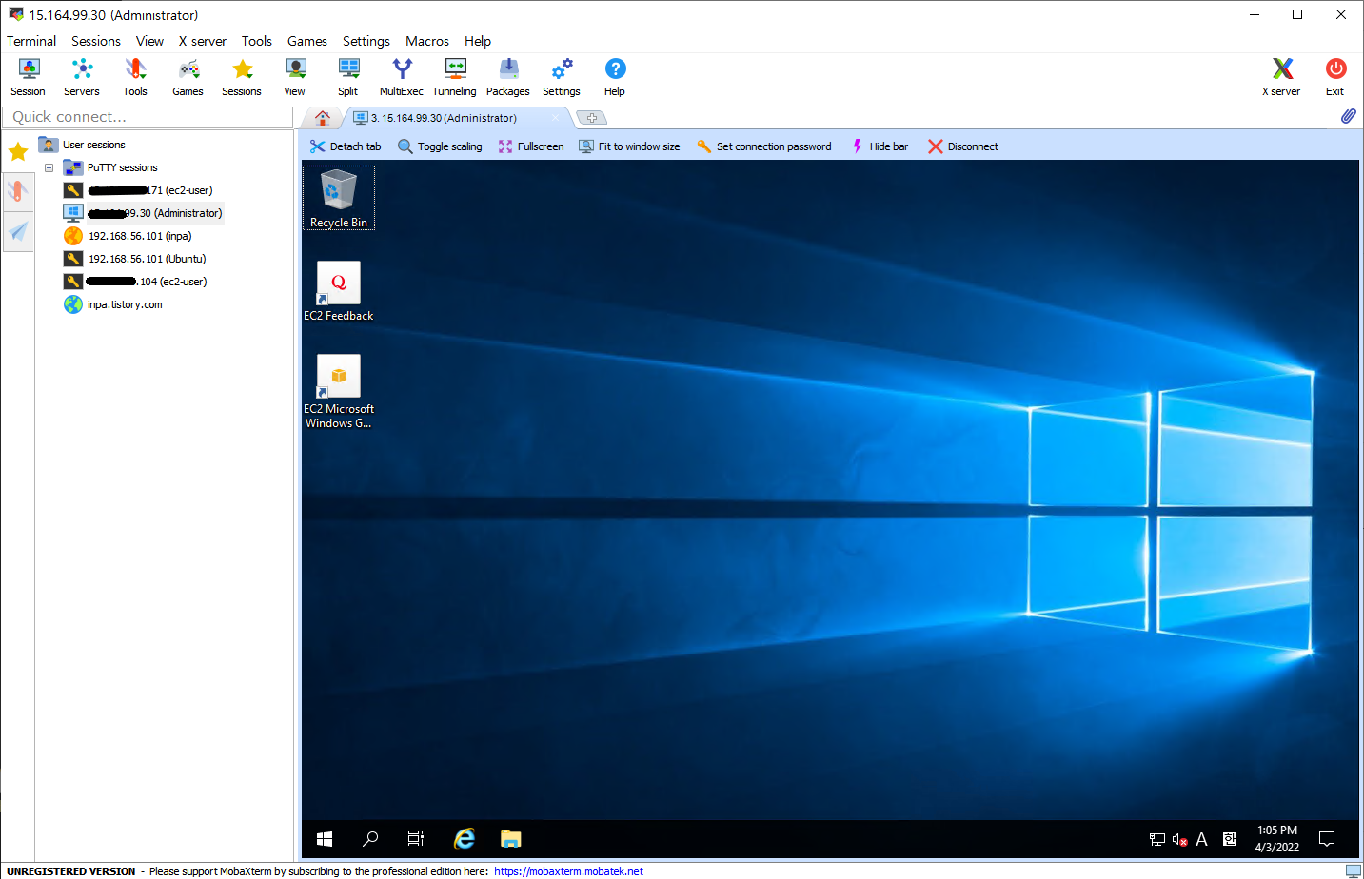This screenshot has width=1364, height=879.
Task: Open the Tunneling toolbar icon
Action: coord(455,77)
